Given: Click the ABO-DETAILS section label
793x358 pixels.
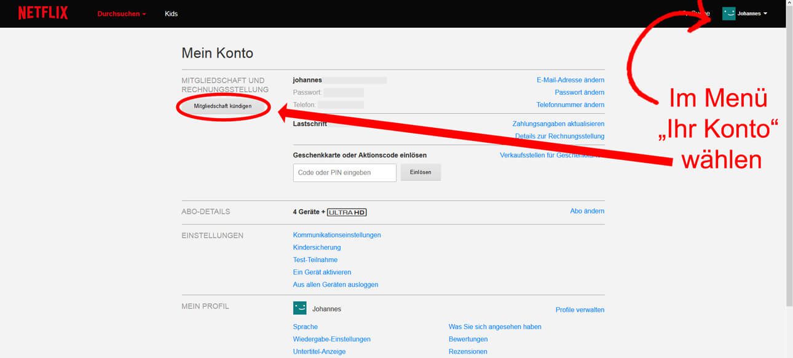Looking at the screenshot, I should 205,212.
